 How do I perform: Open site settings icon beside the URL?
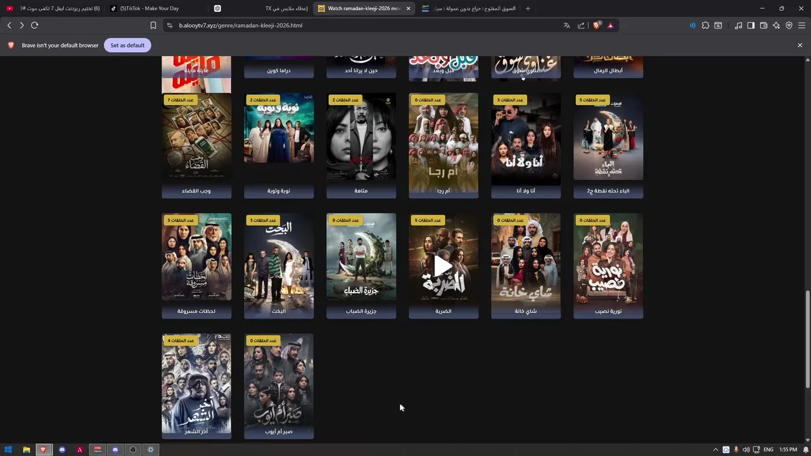click(169, 25)
